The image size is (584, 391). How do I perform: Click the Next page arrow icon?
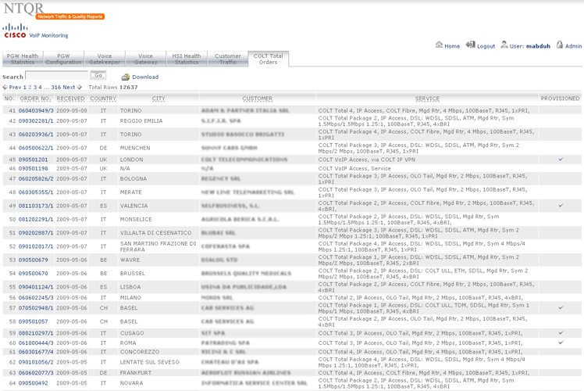79,88
